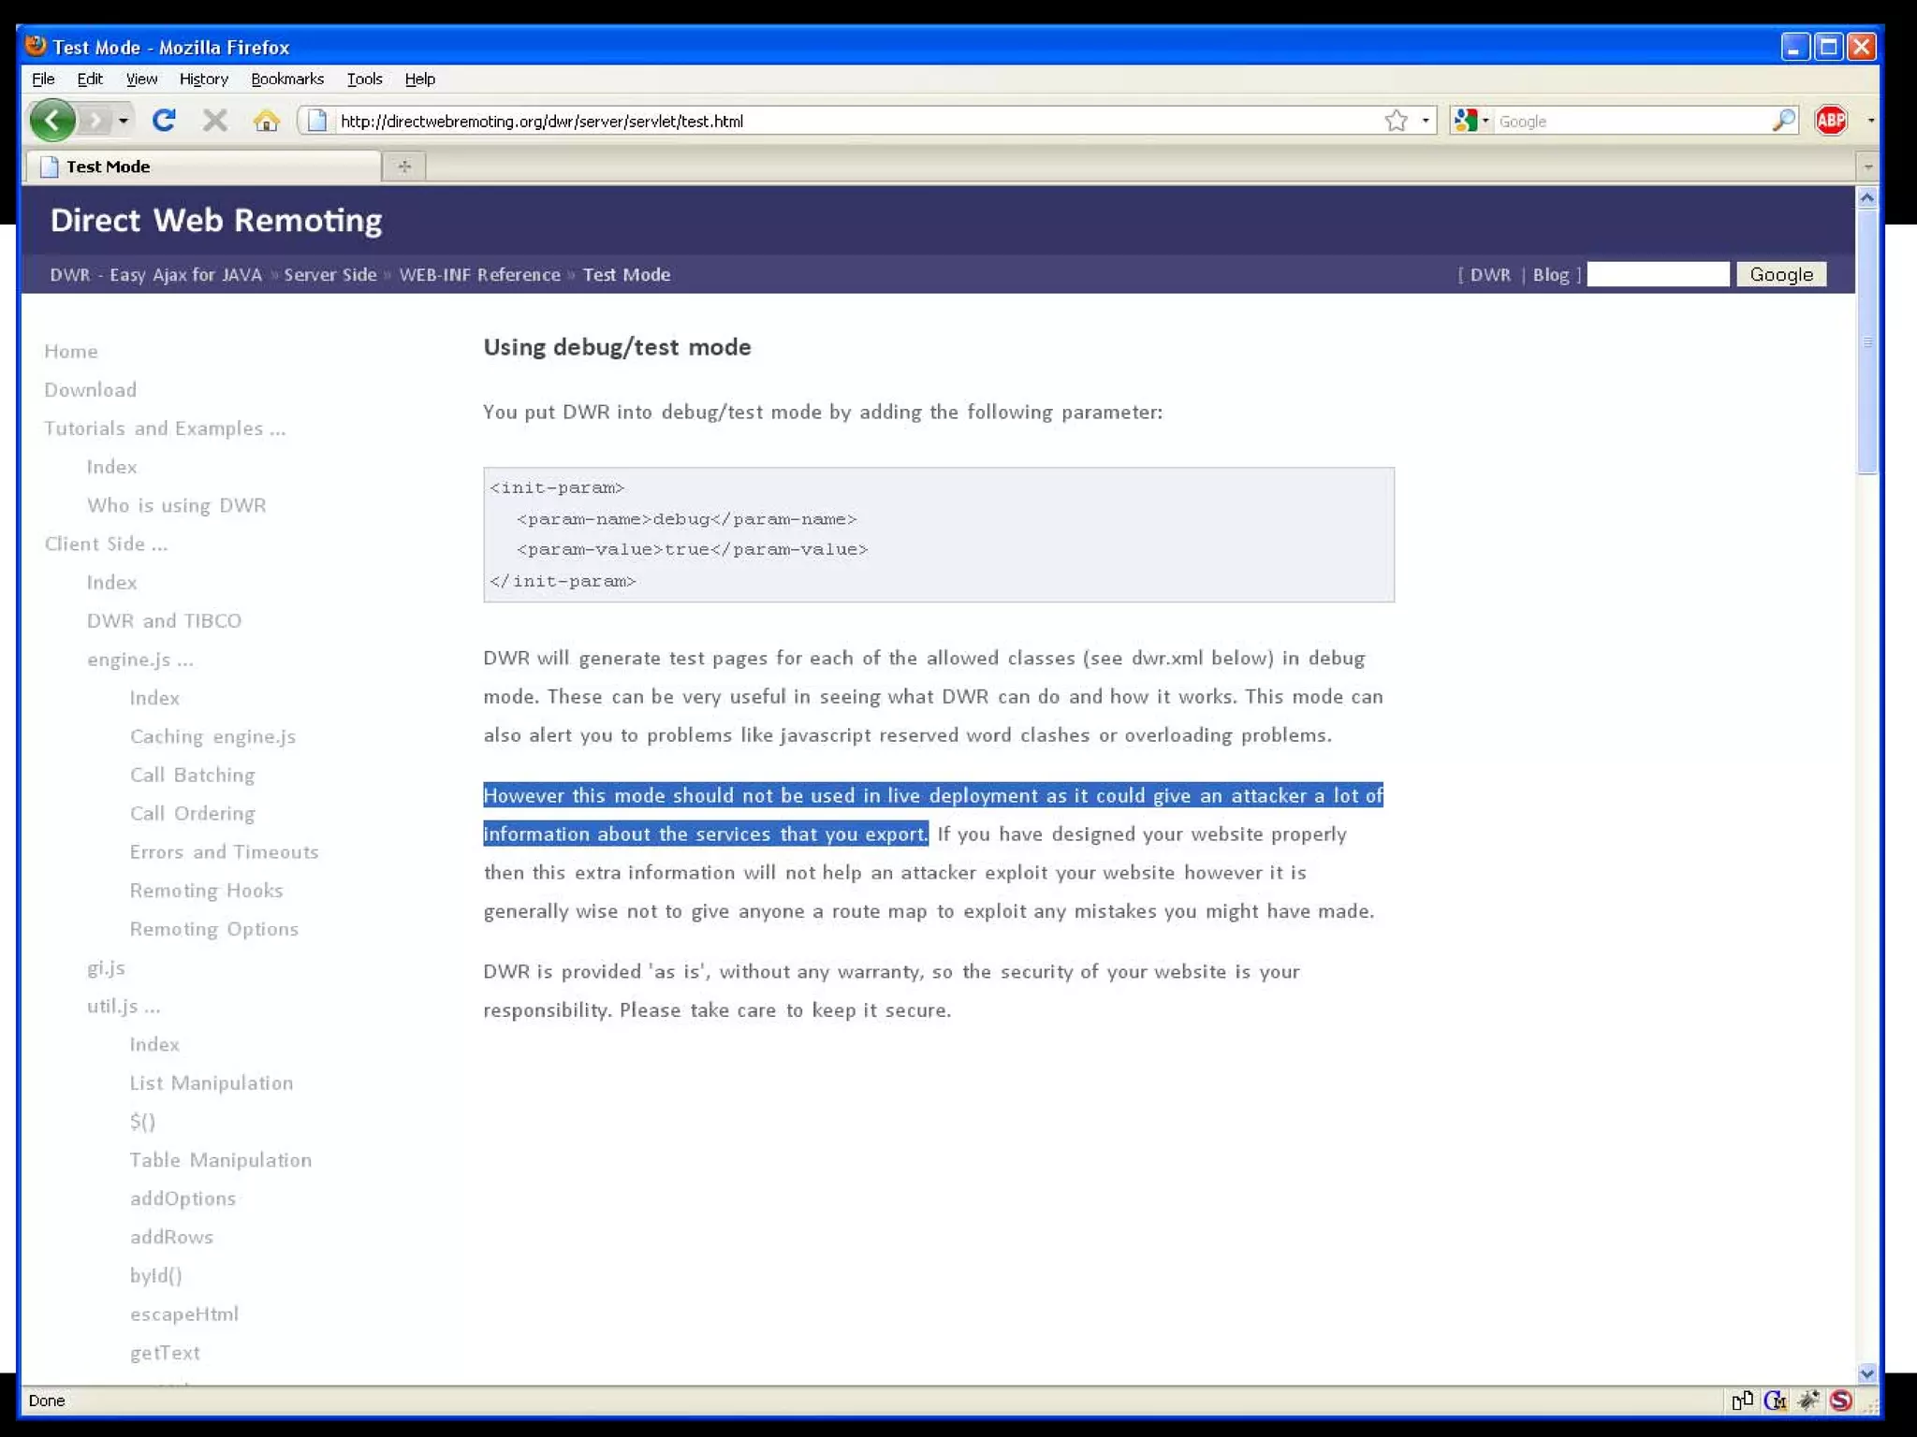
Task: Click the Google site search button
Action: (x=1780, y=274)
